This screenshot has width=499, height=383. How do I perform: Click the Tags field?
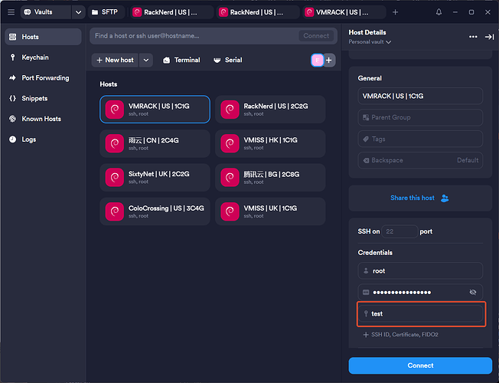[x=420, y=139]
